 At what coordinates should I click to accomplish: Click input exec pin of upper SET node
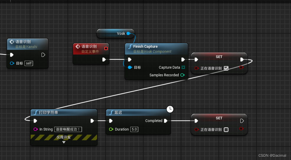point(196,60)
